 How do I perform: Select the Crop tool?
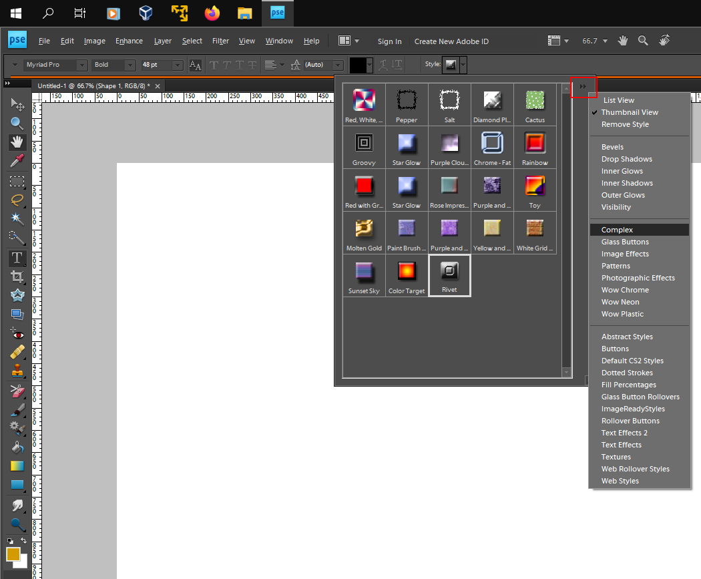(17, 276)
